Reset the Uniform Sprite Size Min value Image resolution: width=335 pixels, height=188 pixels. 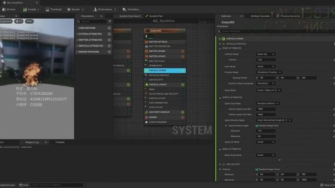pos(334,109)
